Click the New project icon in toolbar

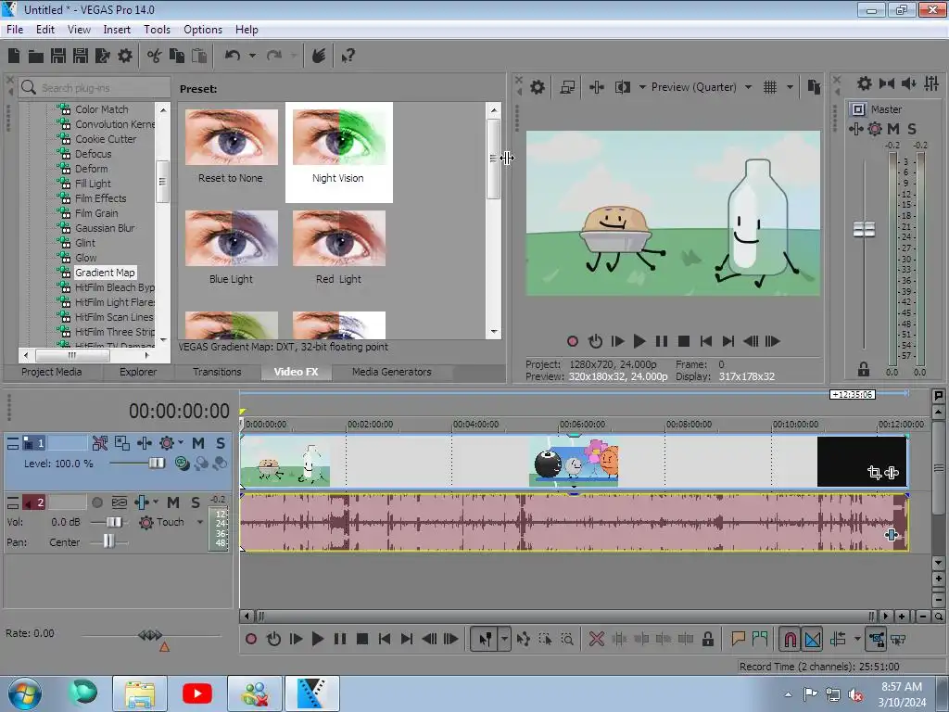point(14,56)
